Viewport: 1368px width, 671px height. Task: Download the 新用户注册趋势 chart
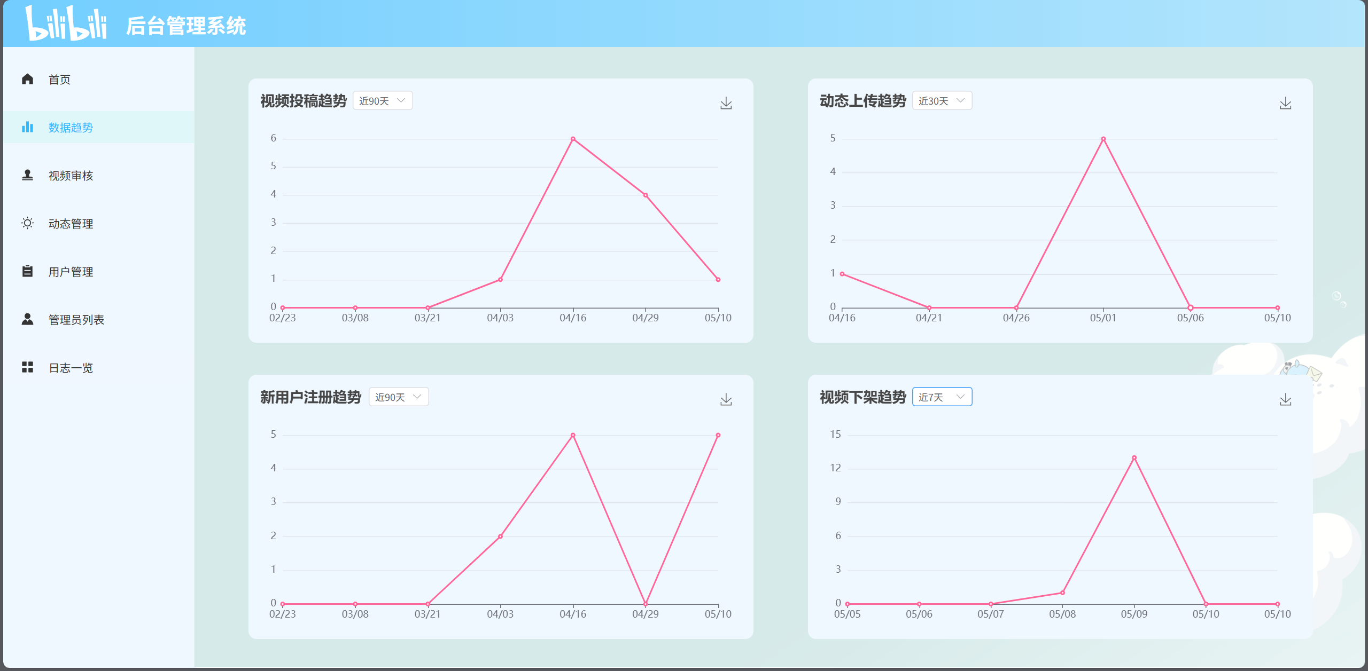click(726, 400)
